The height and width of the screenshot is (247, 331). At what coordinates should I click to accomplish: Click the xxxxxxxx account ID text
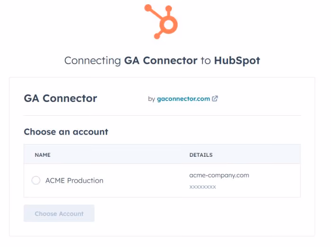coord(203,187)
